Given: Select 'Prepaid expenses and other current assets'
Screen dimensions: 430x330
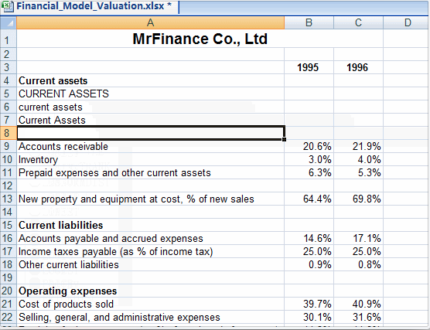Looking at the screenshot, I should (151, 172).
